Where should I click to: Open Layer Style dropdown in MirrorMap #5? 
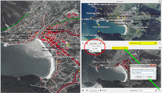coord(94,90)
